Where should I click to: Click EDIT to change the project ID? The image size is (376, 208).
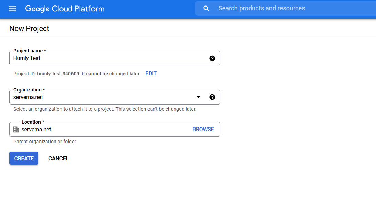tap(151, 73)
